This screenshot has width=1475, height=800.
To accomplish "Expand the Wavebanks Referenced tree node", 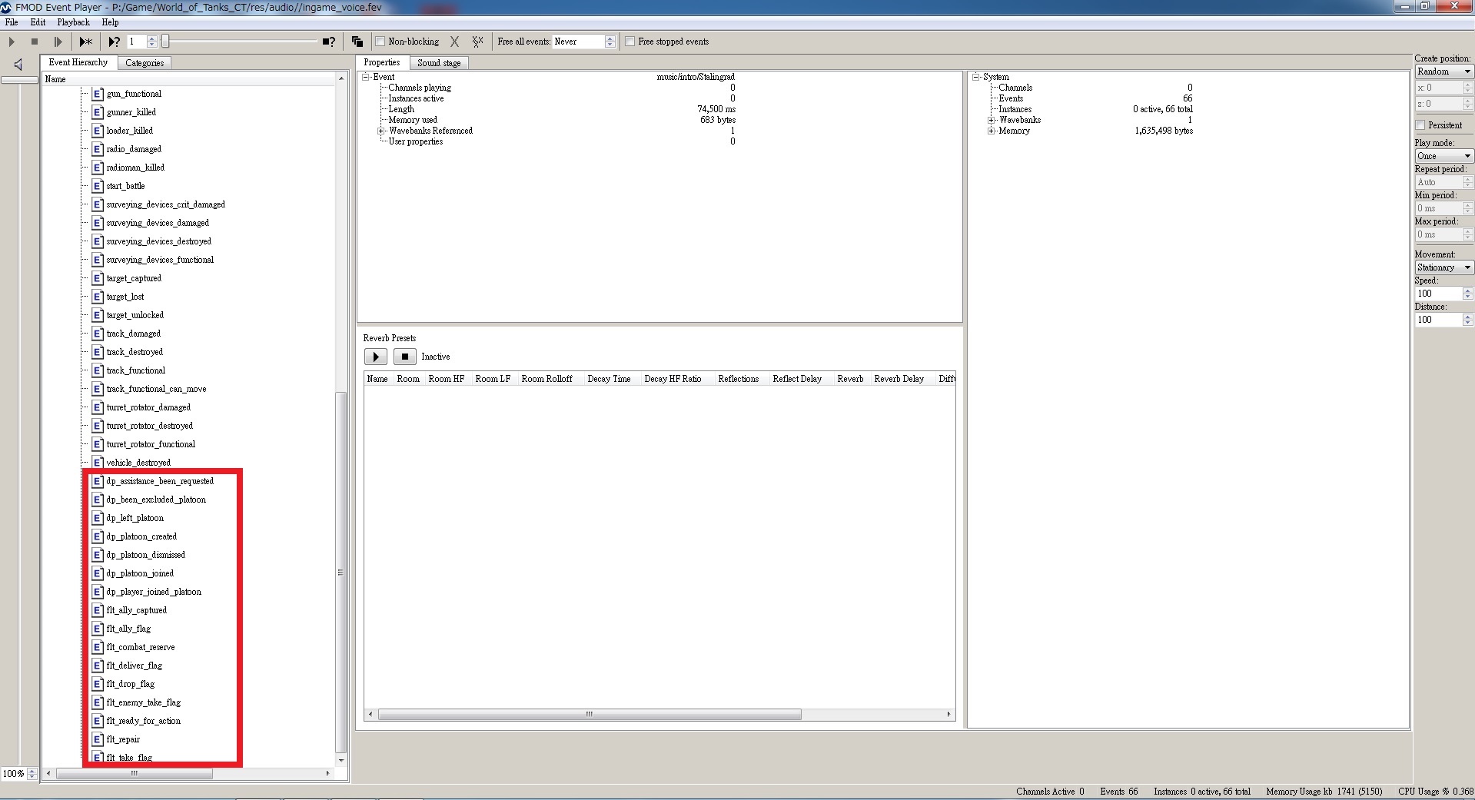I will (x=380, y=131).
